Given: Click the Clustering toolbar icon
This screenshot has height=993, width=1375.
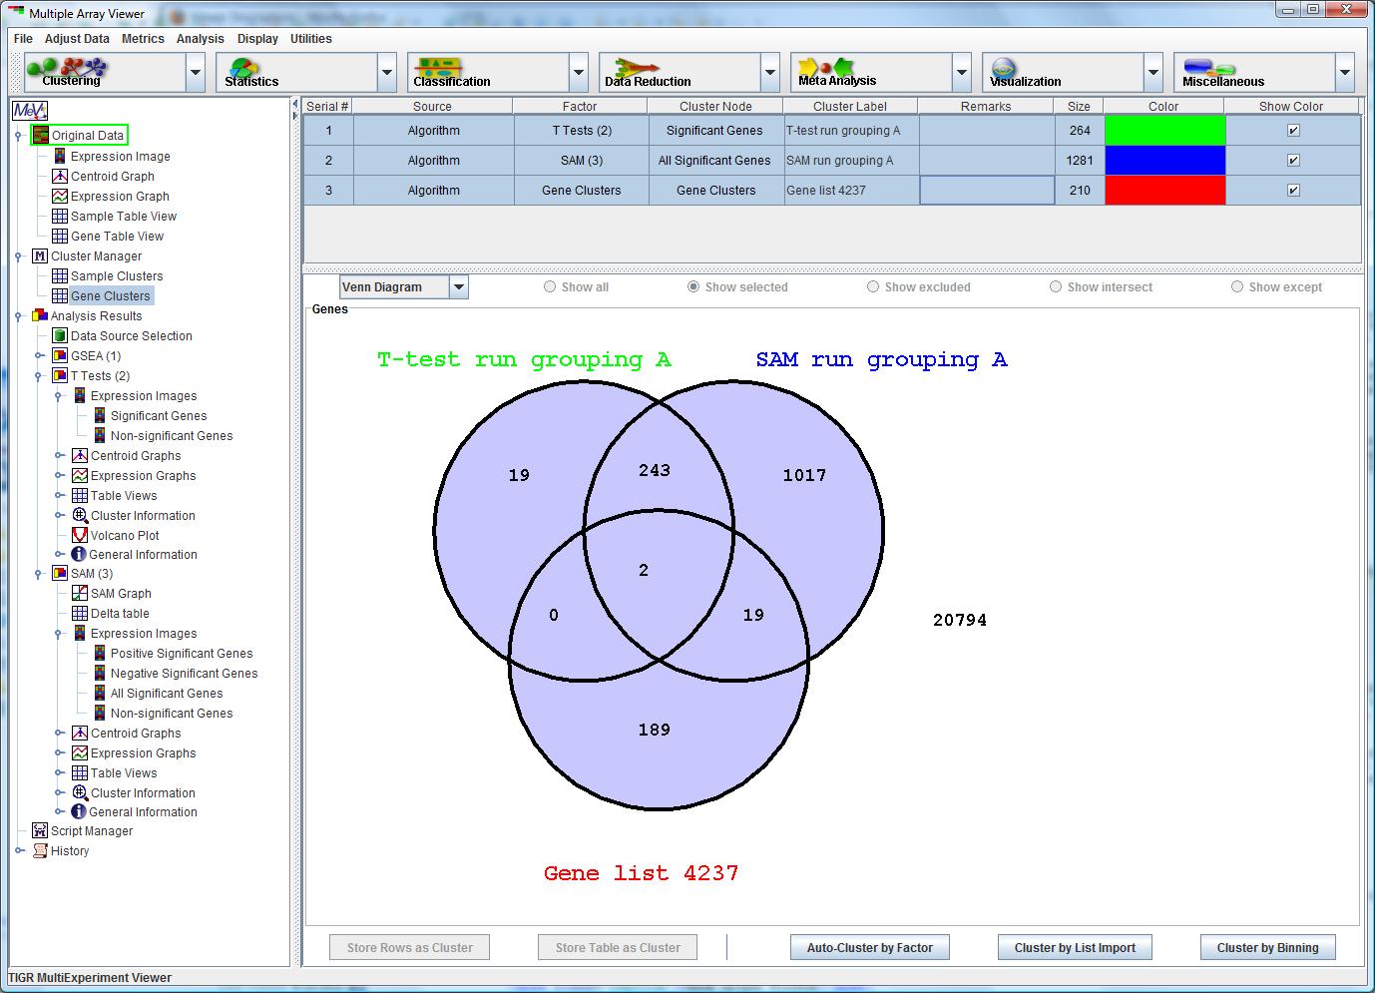Looking at the screenshot, I should 68,69.
